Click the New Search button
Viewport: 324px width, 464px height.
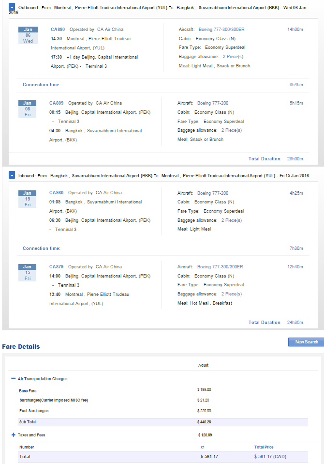pyautogui.click(x=306, y=342)
